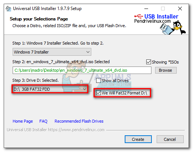Click the ISO file path text field
Viewport: 193px width, 152px height.
click(x=82, y=70)
